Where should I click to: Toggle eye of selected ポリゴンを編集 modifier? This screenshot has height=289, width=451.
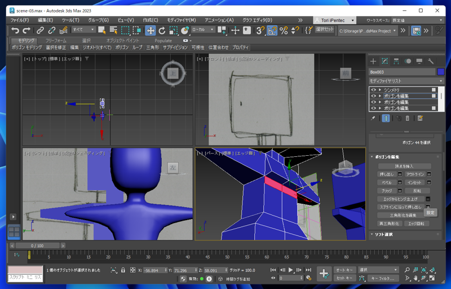373,96
